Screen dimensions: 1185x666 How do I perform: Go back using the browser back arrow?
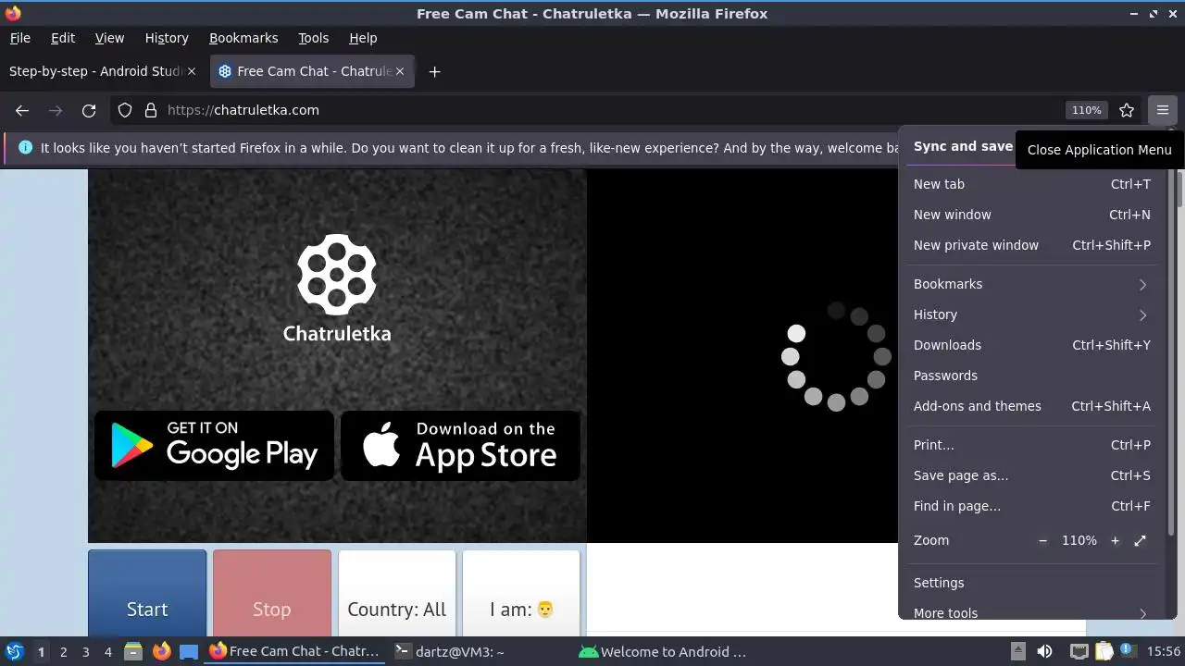coord(22,110)
